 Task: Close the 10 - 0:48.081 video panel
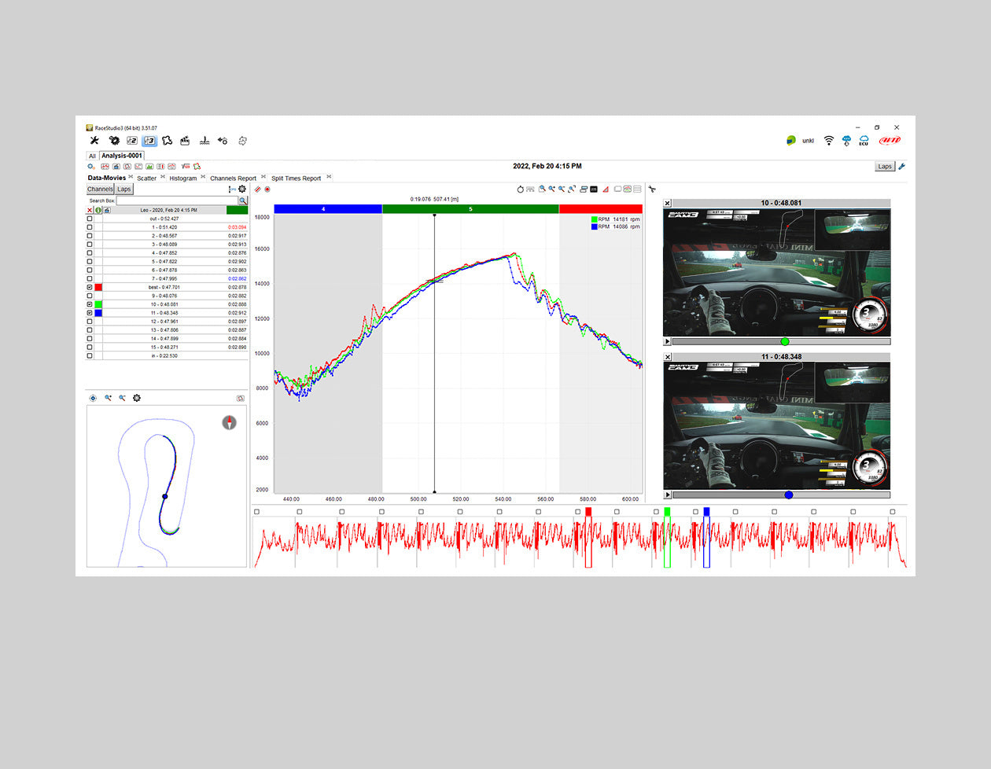668,203
